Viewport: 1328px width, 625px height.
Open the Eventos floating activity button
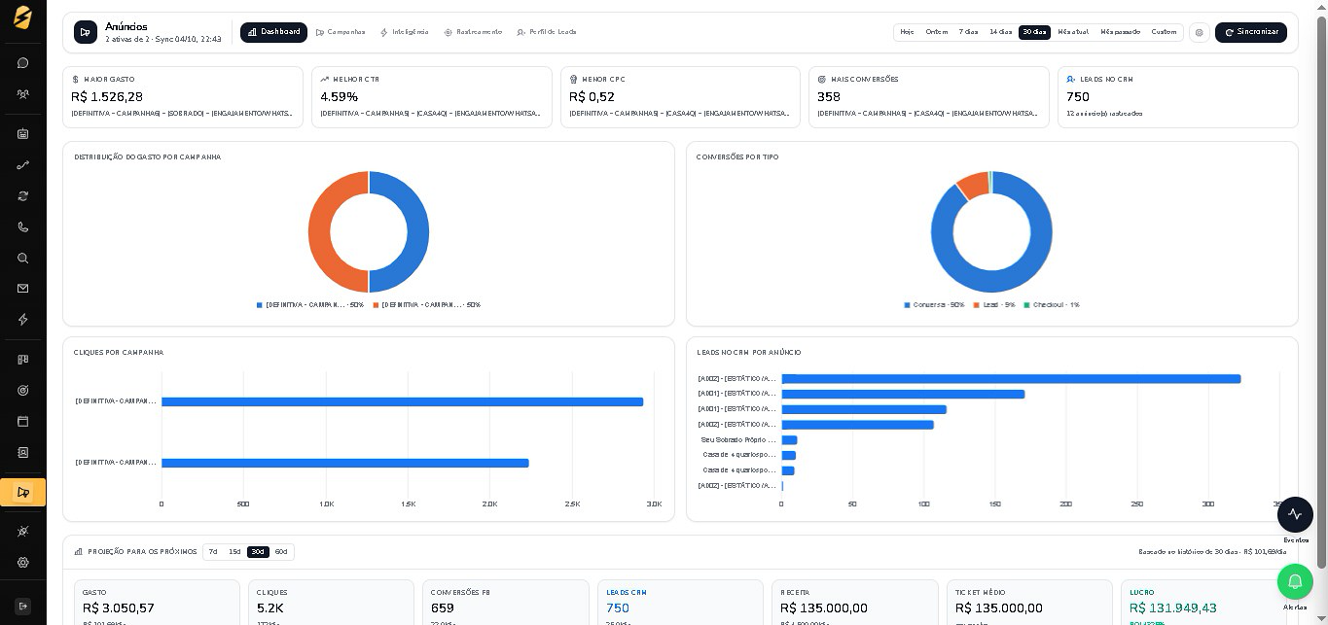pyautogui.click(x=1295, y=514)
